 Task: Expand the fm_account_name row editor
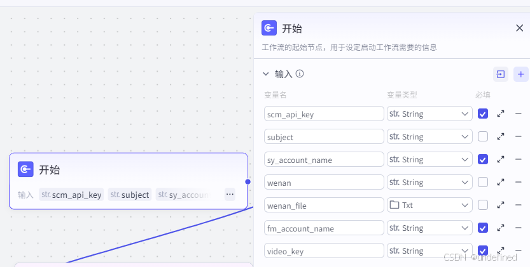click(x=501, y=228)
